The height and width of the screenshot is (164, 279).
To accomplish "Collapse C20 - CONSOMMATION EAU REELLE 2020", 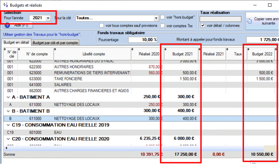I will [x=8, y=139].
